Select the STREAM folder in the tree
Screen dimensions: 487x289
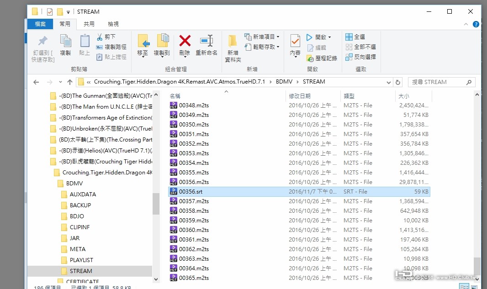81,271
